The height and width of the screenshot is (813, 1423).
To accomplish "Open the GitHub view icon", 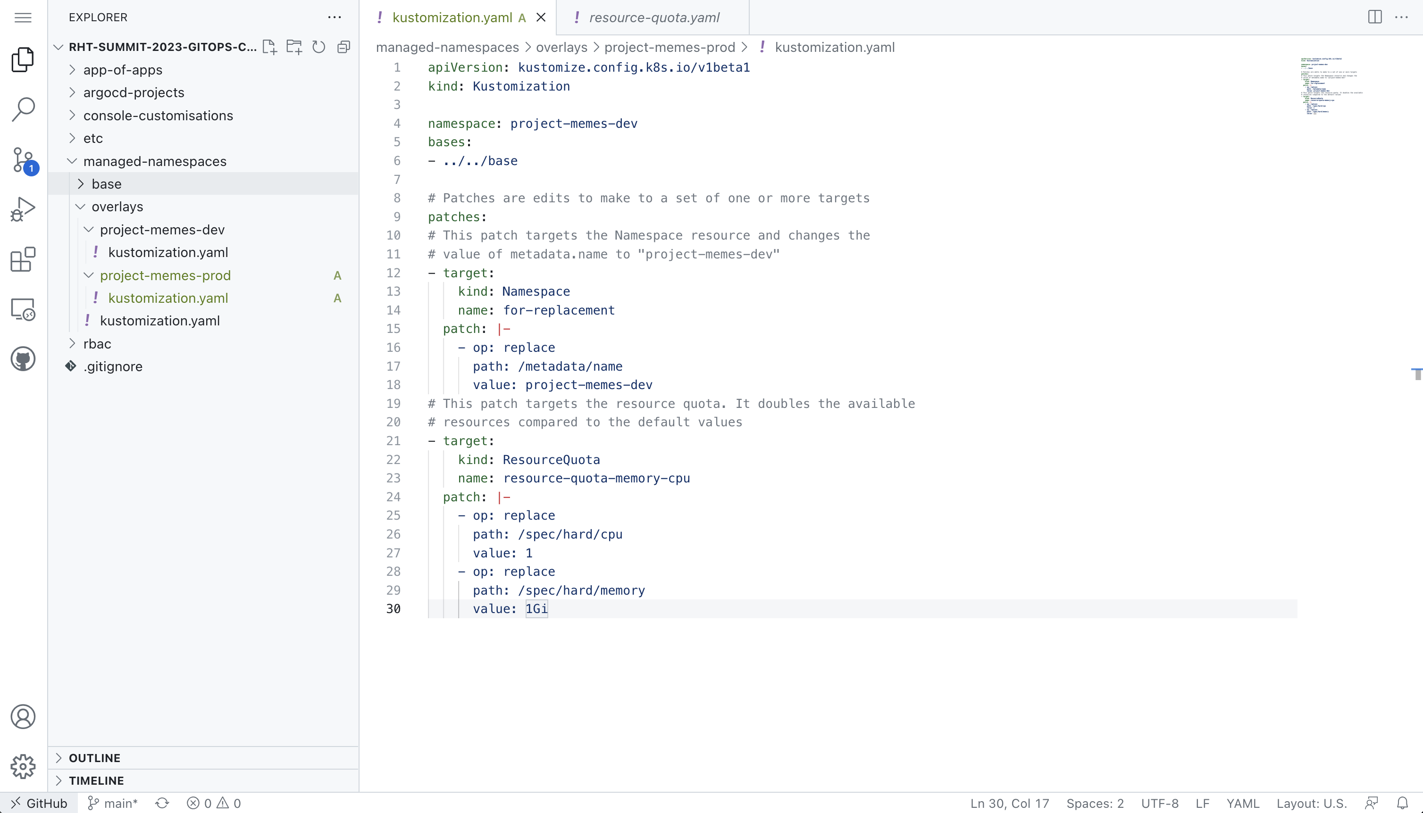I will click(x=23, y=358).
